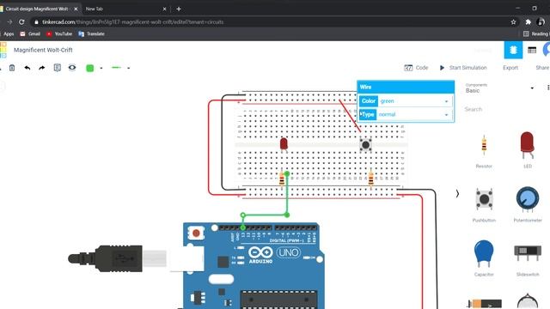Click the Magnificent Wolt-Crift project name
This screenshot has height=309, width=550.
click(43, 50)
